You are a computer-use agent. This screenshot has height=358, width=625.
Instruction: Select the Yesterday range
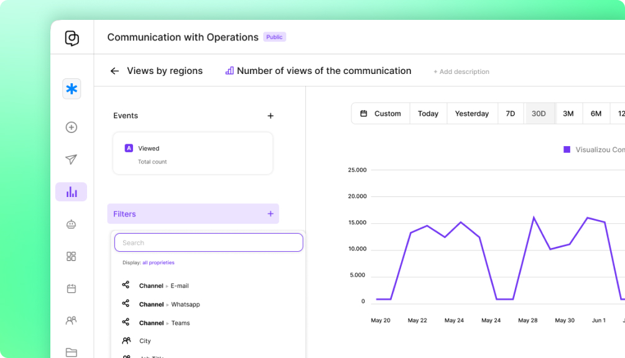pyautogui.click(x=472, y=114)
